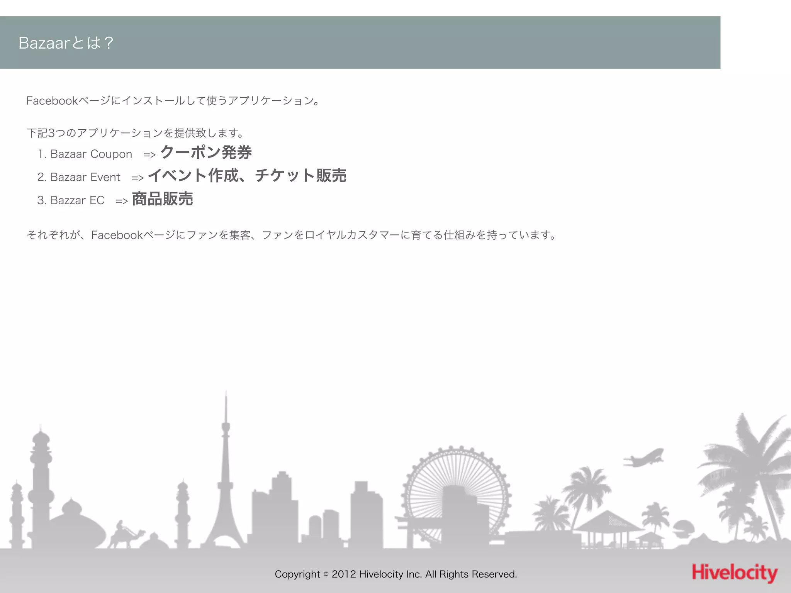The height and width of the screenshot is (593, 791).
Task: Click the sentence starting 'それぞれが、Facebookページに'
Action: (x=292, y=235)
